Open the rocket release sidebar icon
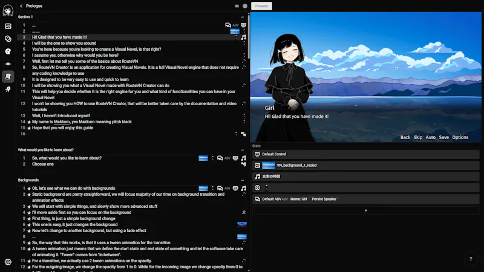Viewport: 484px width, 272px height. pos(8,89)
